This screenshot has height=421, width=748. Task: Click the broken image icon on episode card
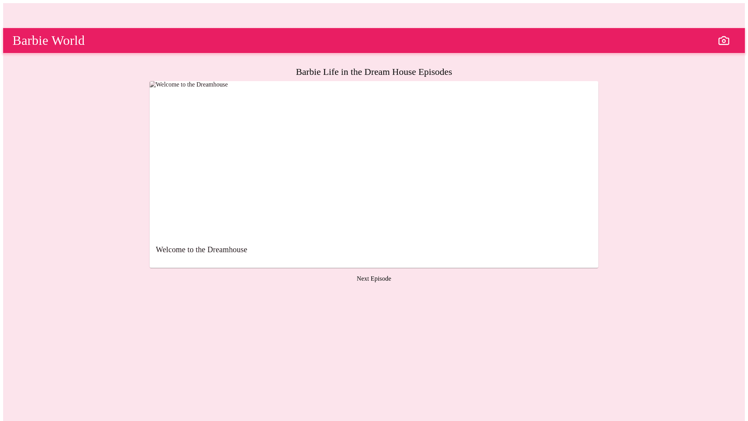[152, 85]
